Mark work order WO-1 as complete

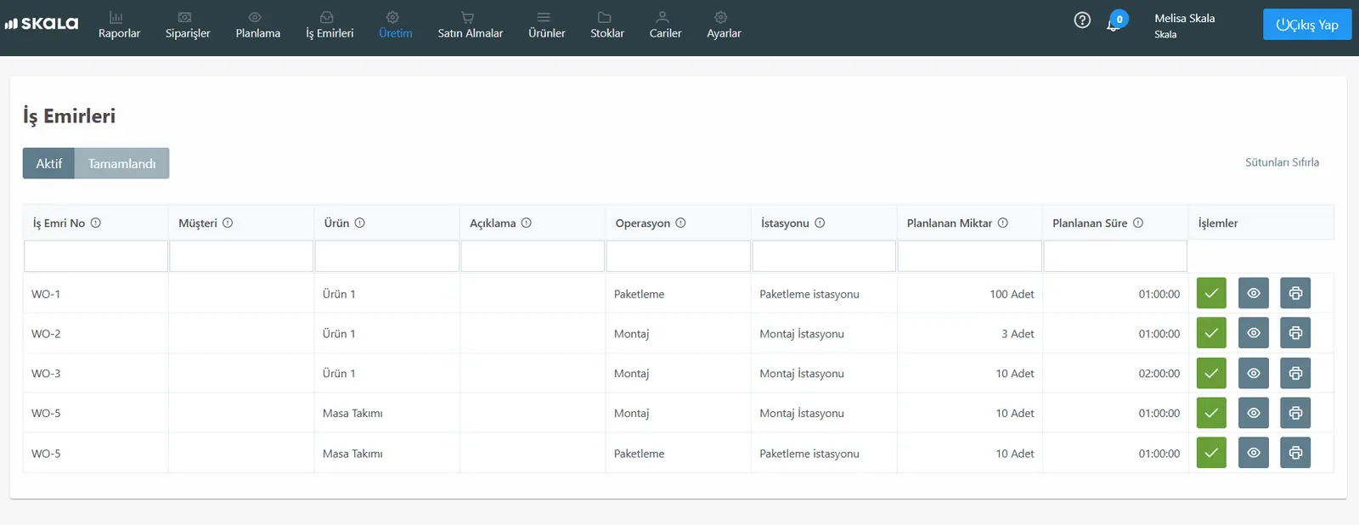point(1211,293)
